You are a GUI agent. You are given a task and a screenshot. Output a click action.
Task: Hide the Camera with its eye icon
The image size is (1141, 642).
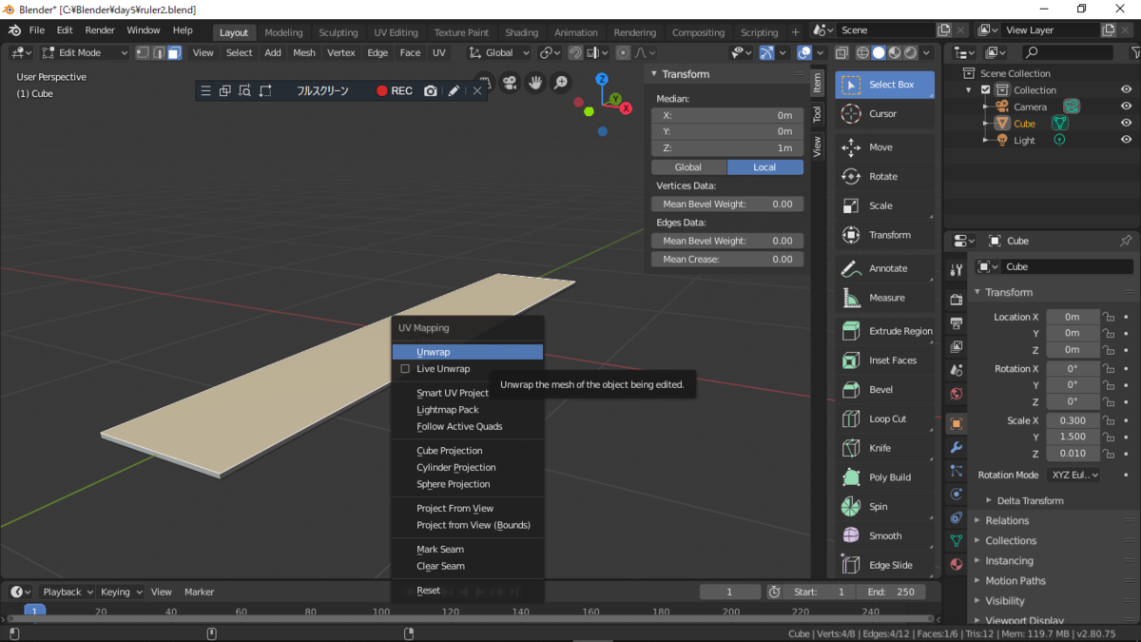point(1126,107)
